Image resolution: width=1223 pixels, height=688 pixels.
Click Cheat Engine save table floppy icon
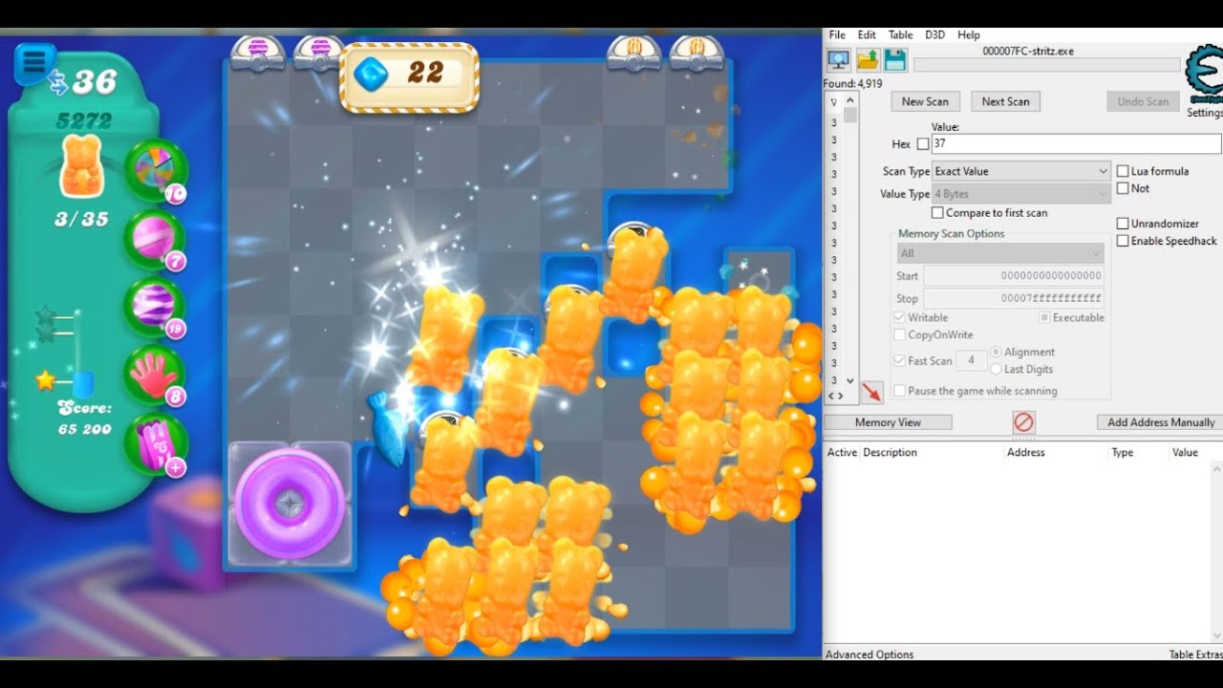click(x=894, y=60)
